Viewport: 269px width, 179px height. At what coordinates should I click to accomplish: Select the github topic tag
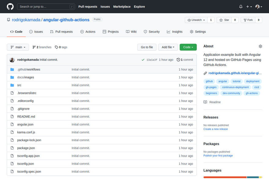pyautogui.click(x=209, y=81)
